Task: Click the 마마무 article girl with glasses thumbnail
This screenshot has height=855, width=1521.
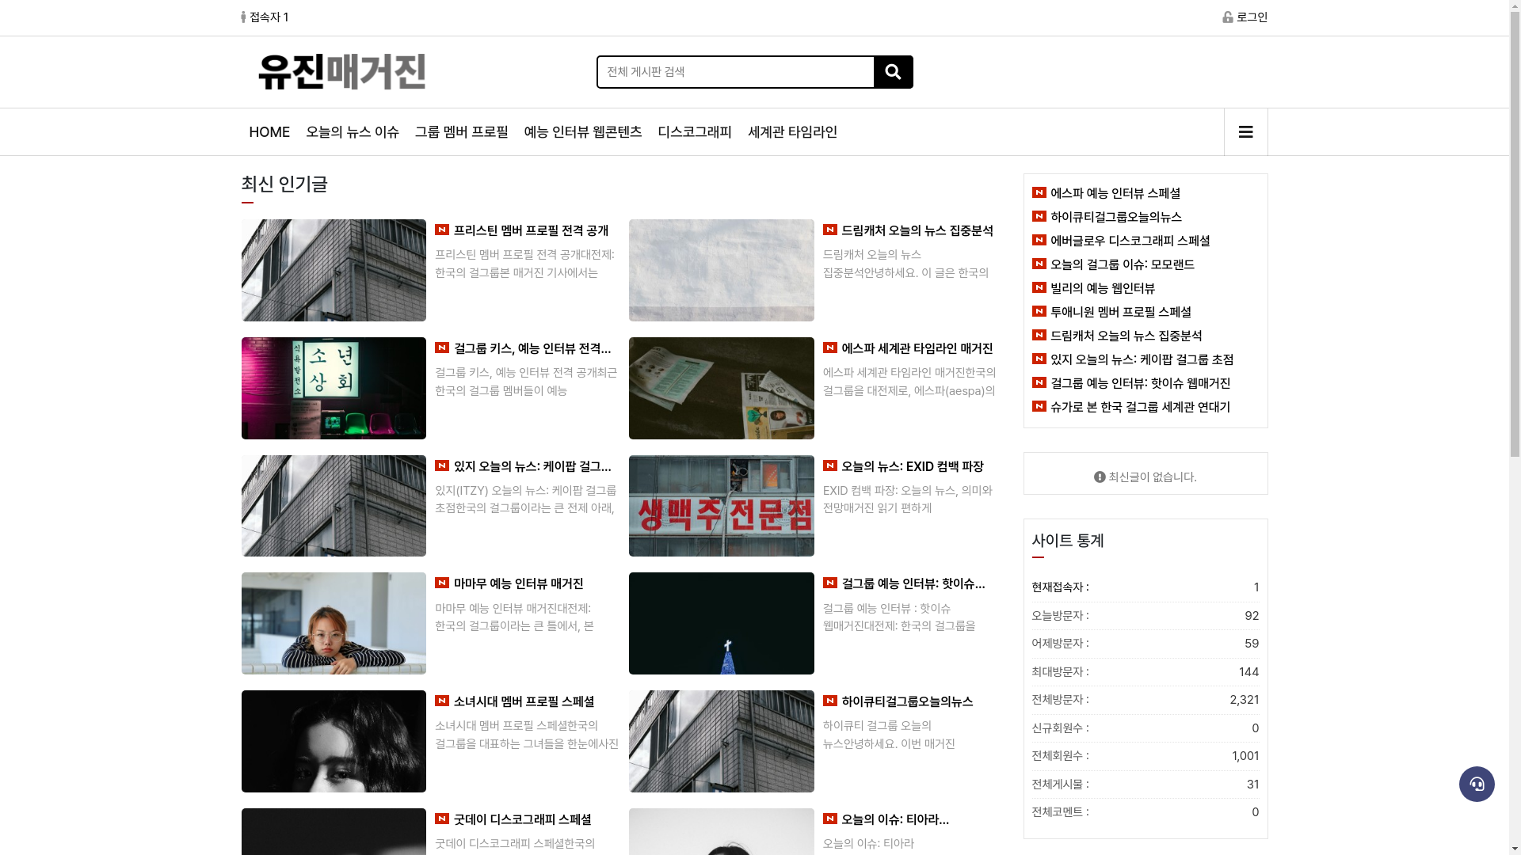Action: pyautogui.click(x=334, y=623)
